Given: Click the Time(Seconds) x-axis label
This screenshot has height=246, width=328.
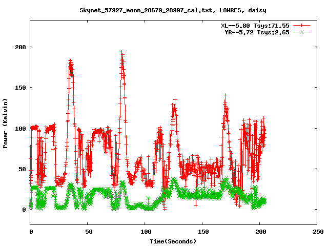Looking at the screenshot, I should 173,241.
